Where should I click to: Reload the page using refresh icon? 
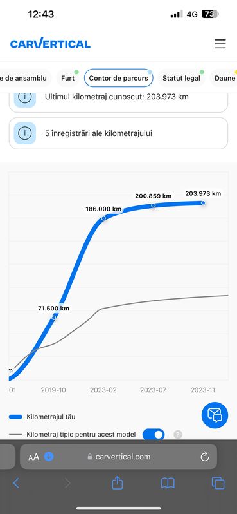click(205, 457)
